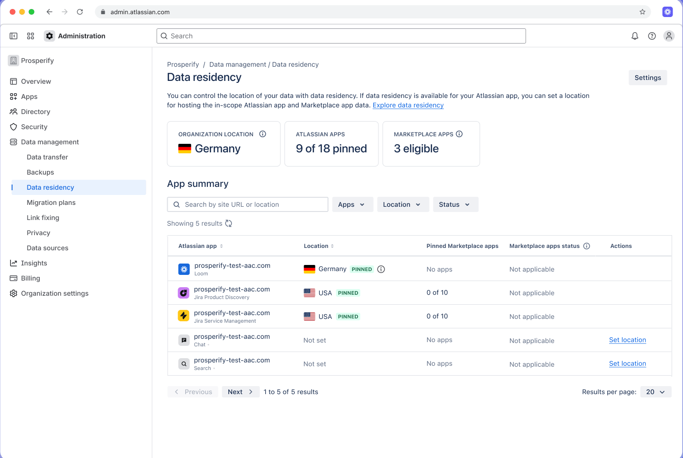Follow the Explore data residency link

[x=408, y=105]
